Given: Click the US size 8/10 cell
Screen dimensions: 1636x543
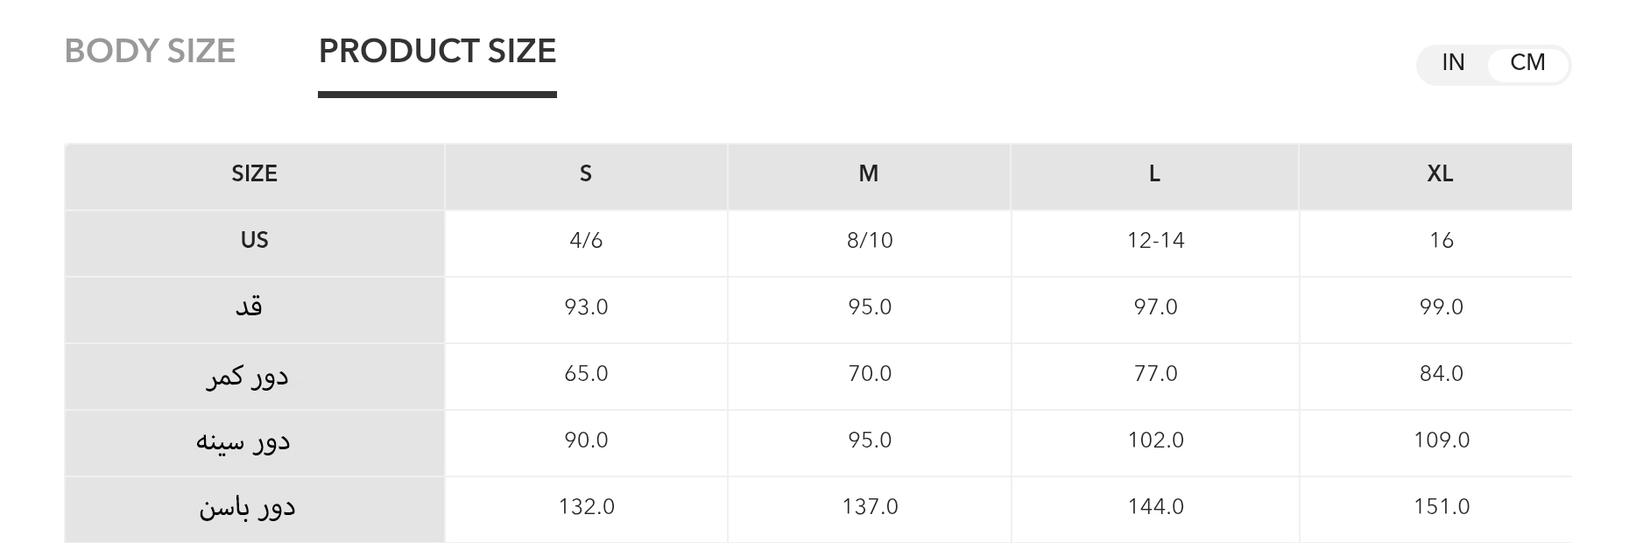Looking at the screenshot, I should point(870,240).
